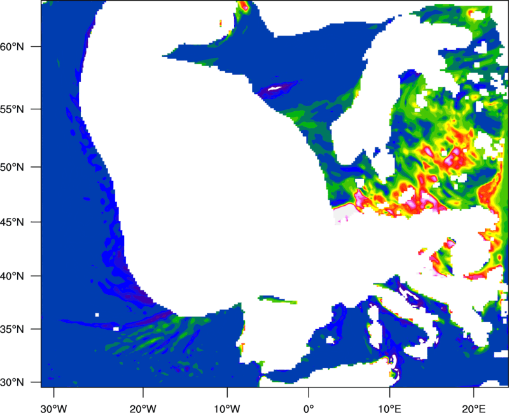Click the 30°W longitude label
Image resolution: width=509 pixels, height=413 pixels.
(x=54, y=409)
